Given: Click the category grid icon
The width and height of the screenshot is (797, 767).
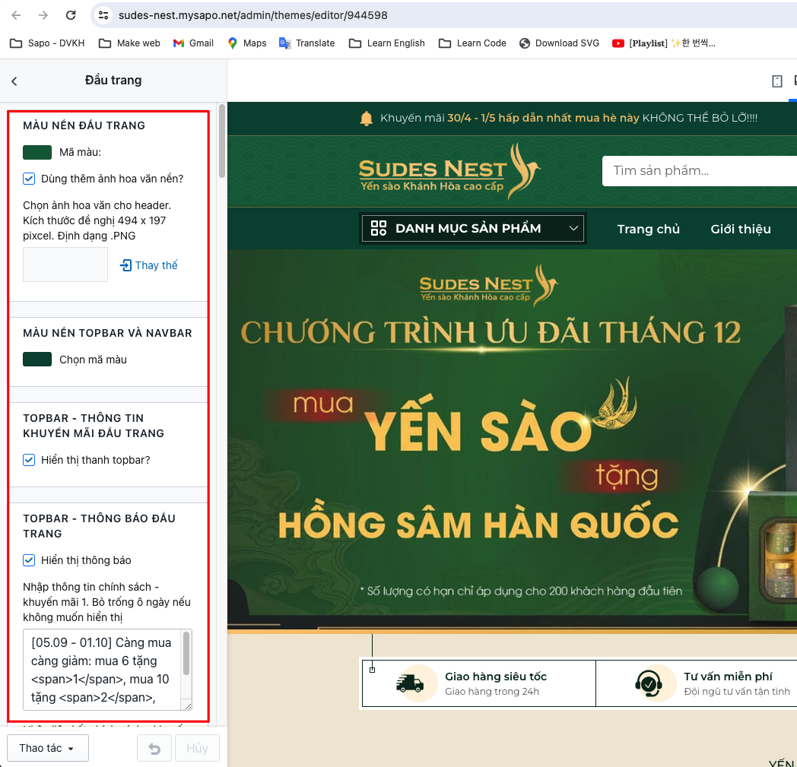Looking at the screenshot, I should [379, 228].
